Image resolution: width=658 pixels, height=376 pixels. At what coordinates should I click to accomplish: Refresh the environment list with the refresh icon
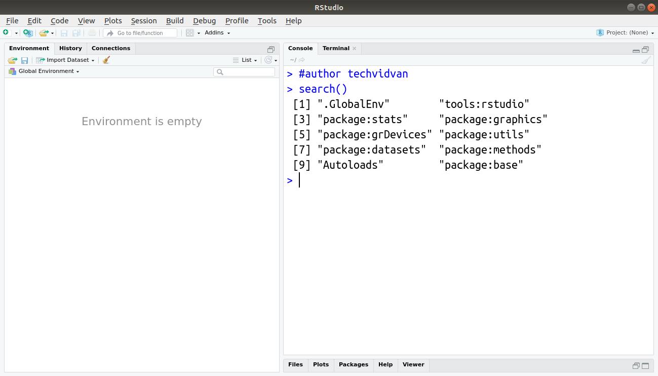click(268, 60)
